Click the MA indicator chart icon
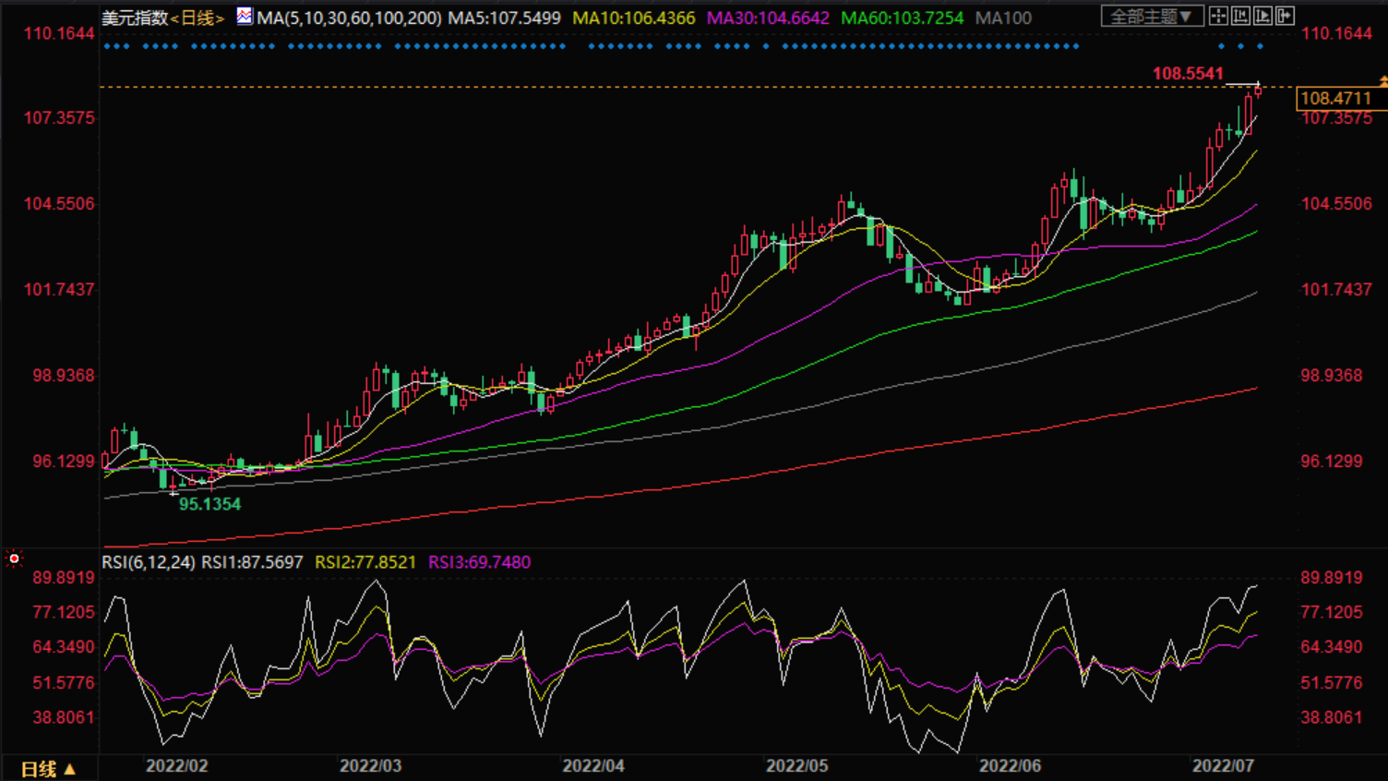The image size is (1388, 781). (x=245, y=17)
